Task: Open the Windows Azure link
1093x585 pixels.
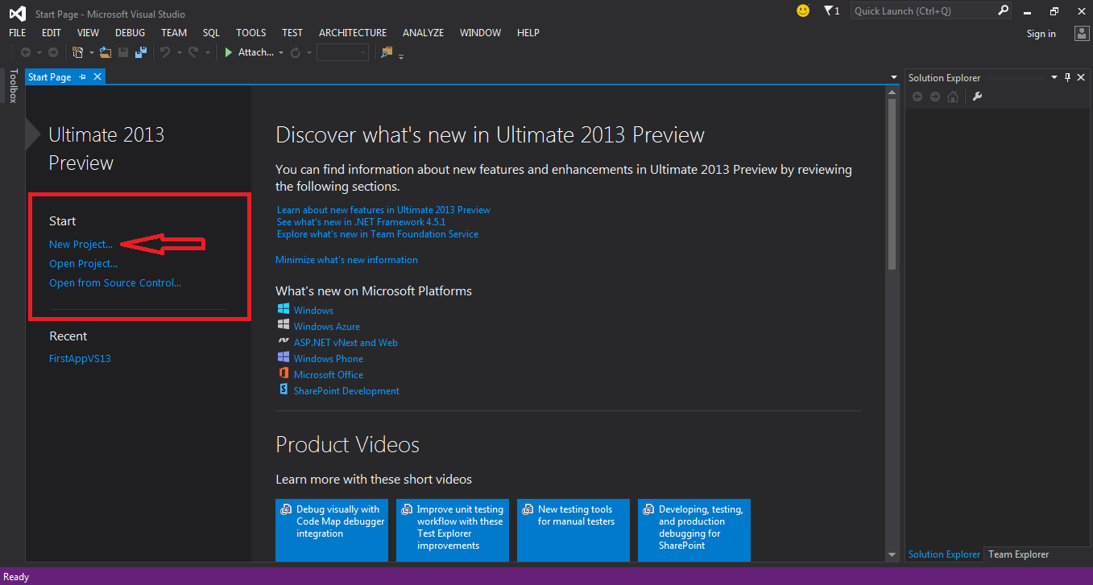Action: (327, 326)
